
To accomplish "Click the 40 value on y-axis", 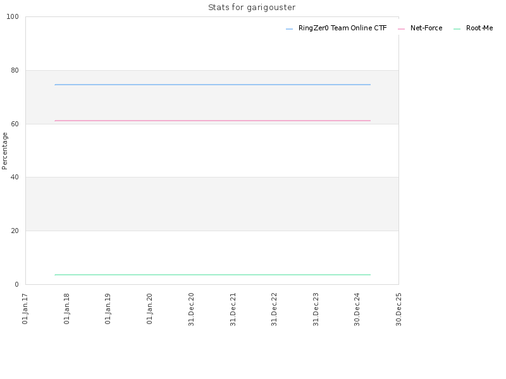I will coord(15,177).
